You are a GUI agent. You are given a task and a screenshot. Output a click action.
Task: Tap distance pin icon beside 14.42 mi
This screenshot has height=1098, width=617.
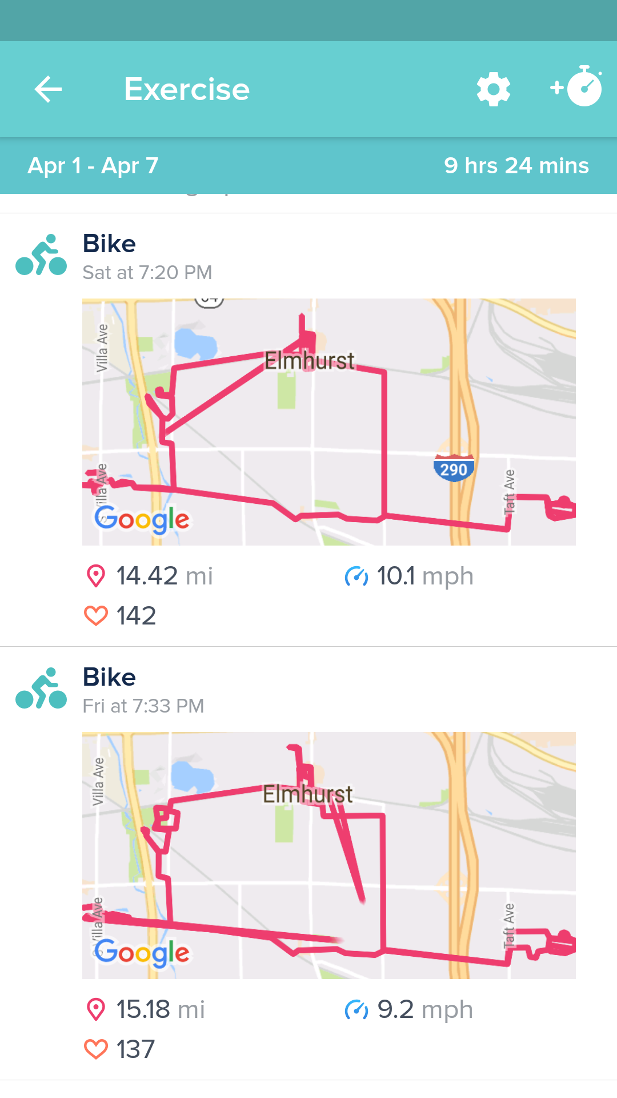pos(95,576)
